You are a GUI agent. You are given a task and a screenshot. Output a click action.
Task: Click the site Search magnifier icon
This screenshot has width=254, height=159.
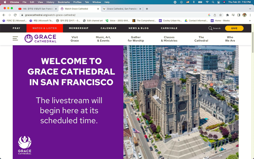(x=210, y=28)
